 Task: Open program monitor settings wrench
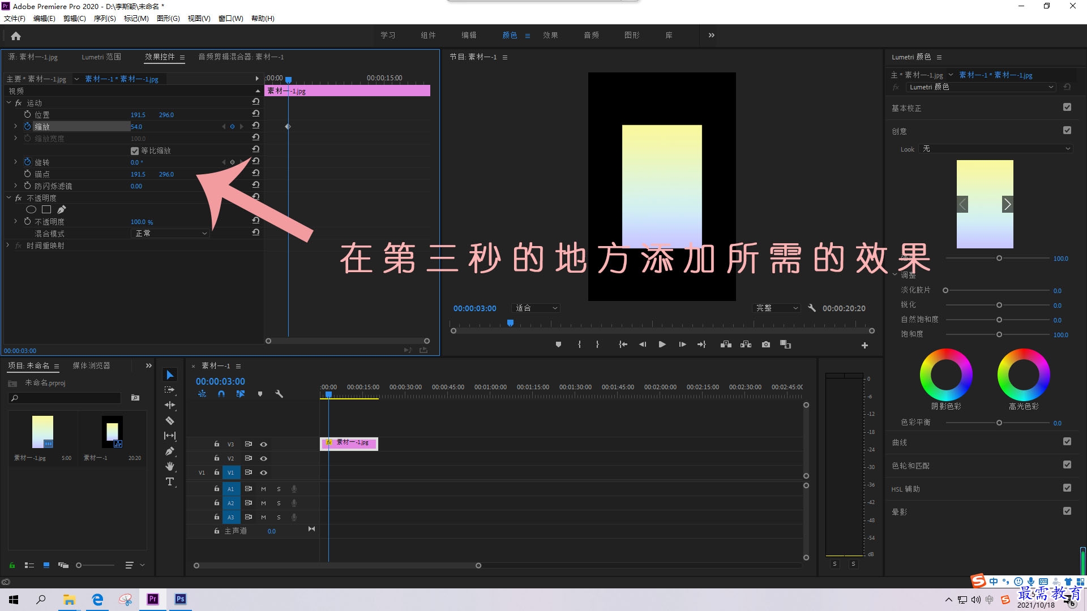pos(812,308)
